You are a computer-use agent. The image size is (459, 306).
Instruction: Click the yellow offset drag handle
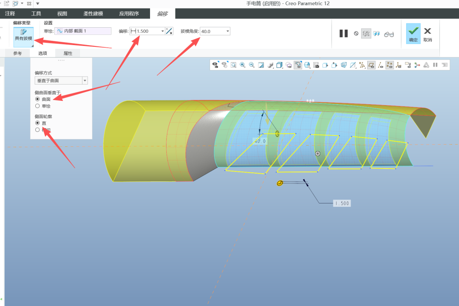280,183
